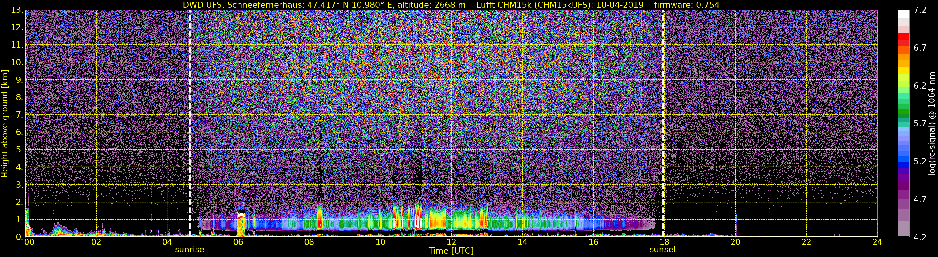Click time axis tick '24'
This screenshot has width=938, height=257.
[x=877, y=242]
